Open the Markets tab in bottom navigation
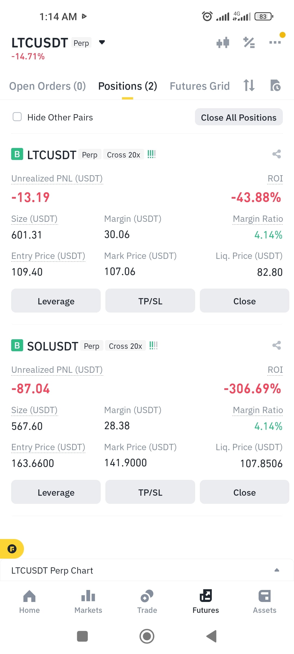Screen dimensions: 294x654 coord(88,601)
